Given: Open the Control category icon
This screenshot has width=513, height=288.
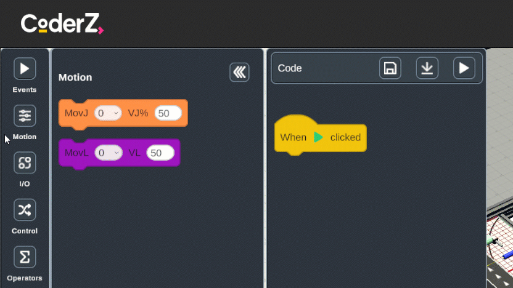Looking at the screenshot, I should click(25, 210).
